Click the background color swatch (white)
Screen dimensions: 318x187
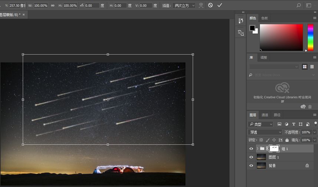pos(256,32)
